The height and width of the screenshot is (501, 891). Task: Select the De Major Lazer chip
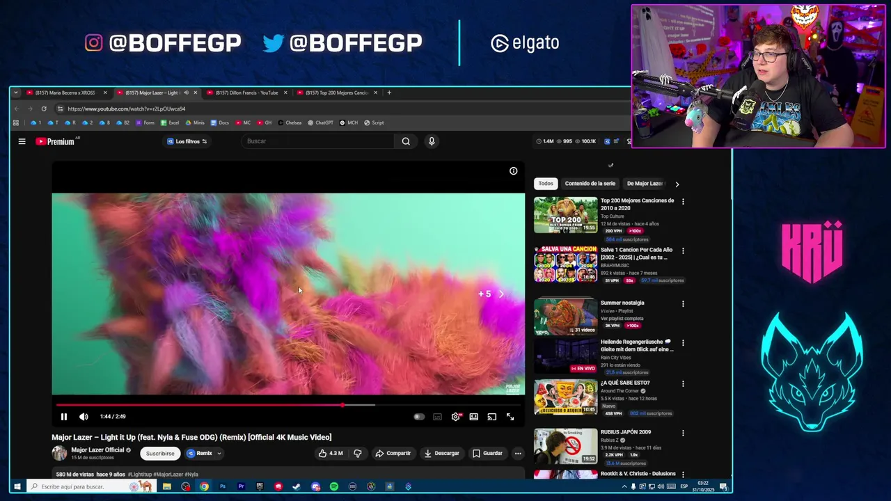[645, 184]
